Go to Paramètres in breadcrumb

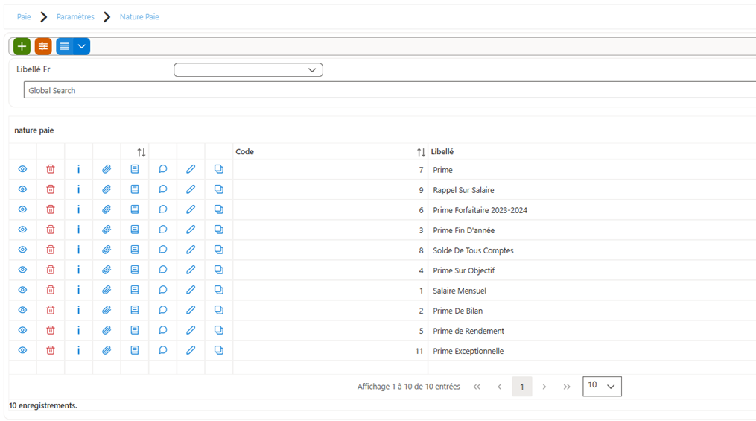tap(75, 17)
